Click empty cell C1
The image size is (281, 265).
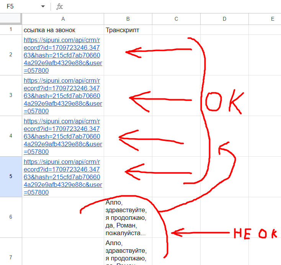click(176, 30)
